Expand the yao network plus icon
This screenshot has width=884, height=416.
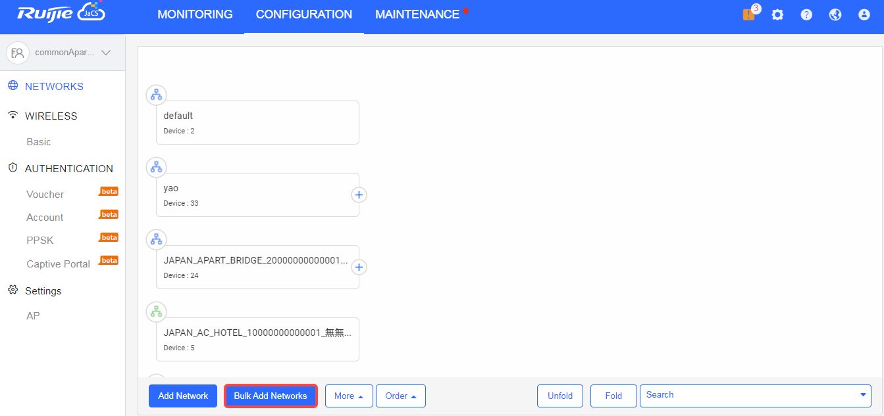(359, 195)
